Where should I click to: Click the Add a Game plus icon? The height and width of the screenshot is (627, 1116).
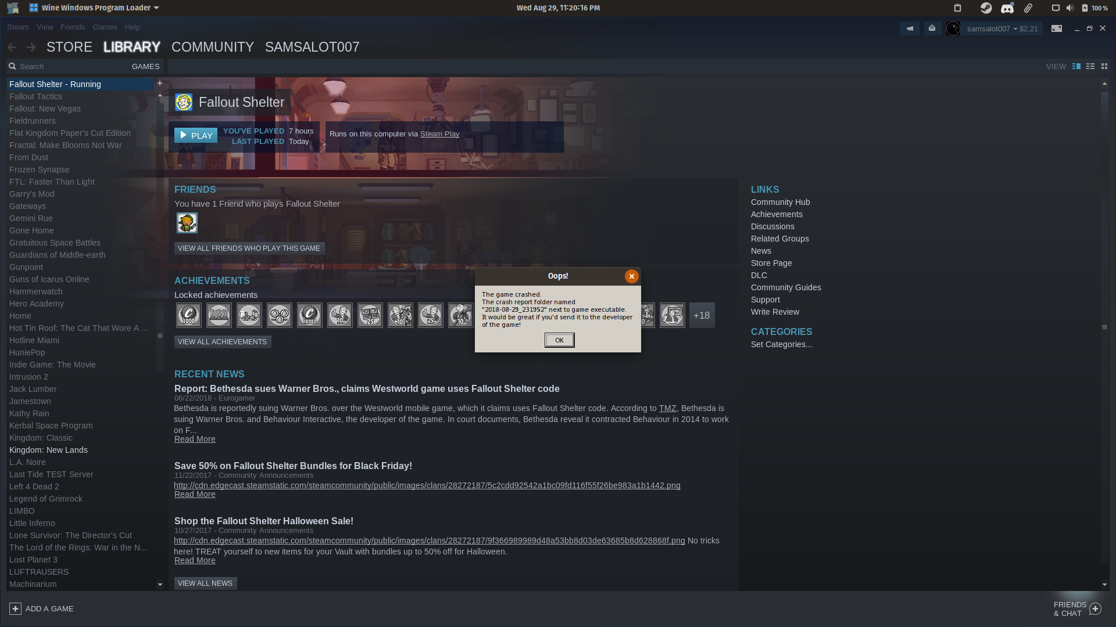point(16,608)
